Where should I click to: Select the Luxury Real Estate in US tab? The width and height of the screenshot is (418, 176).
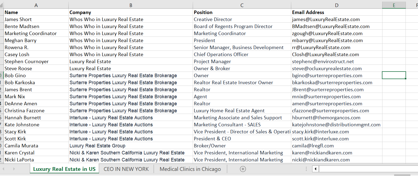(x=64, y=169)
